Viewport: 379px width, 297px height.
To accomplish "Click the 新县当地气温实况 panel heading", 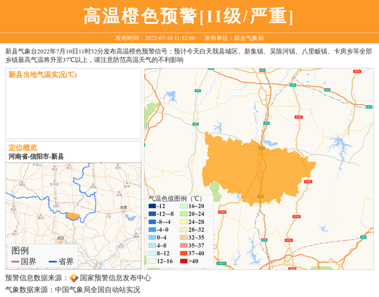I will (42, 75).
